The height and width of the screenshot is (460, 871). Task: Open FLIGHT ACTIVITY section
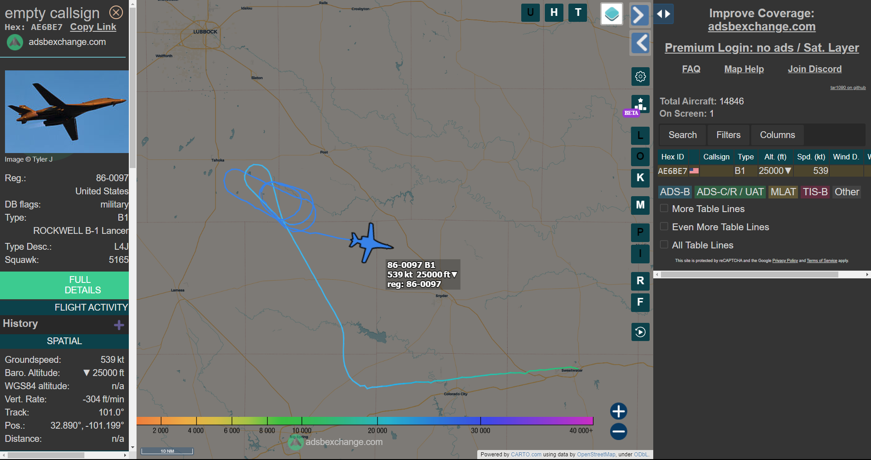(64, 307)
